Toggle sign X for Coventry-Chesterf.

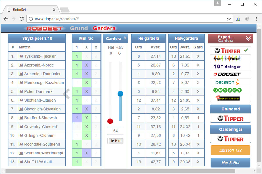click(86, 127)
